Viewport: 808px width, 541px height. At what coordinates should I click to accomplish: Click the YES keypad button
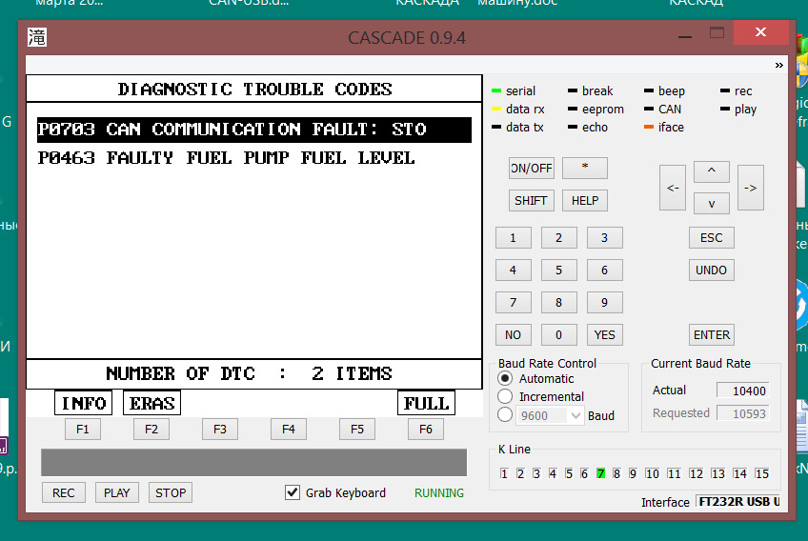pyautogui.click(x=605, y=335)
